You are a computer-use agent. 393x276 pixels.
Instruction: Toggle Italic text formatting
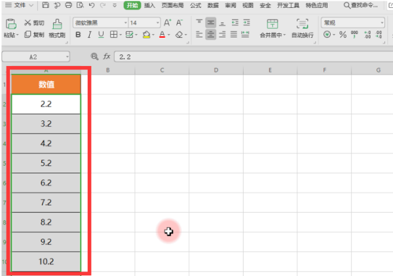(x=89, y=35)
